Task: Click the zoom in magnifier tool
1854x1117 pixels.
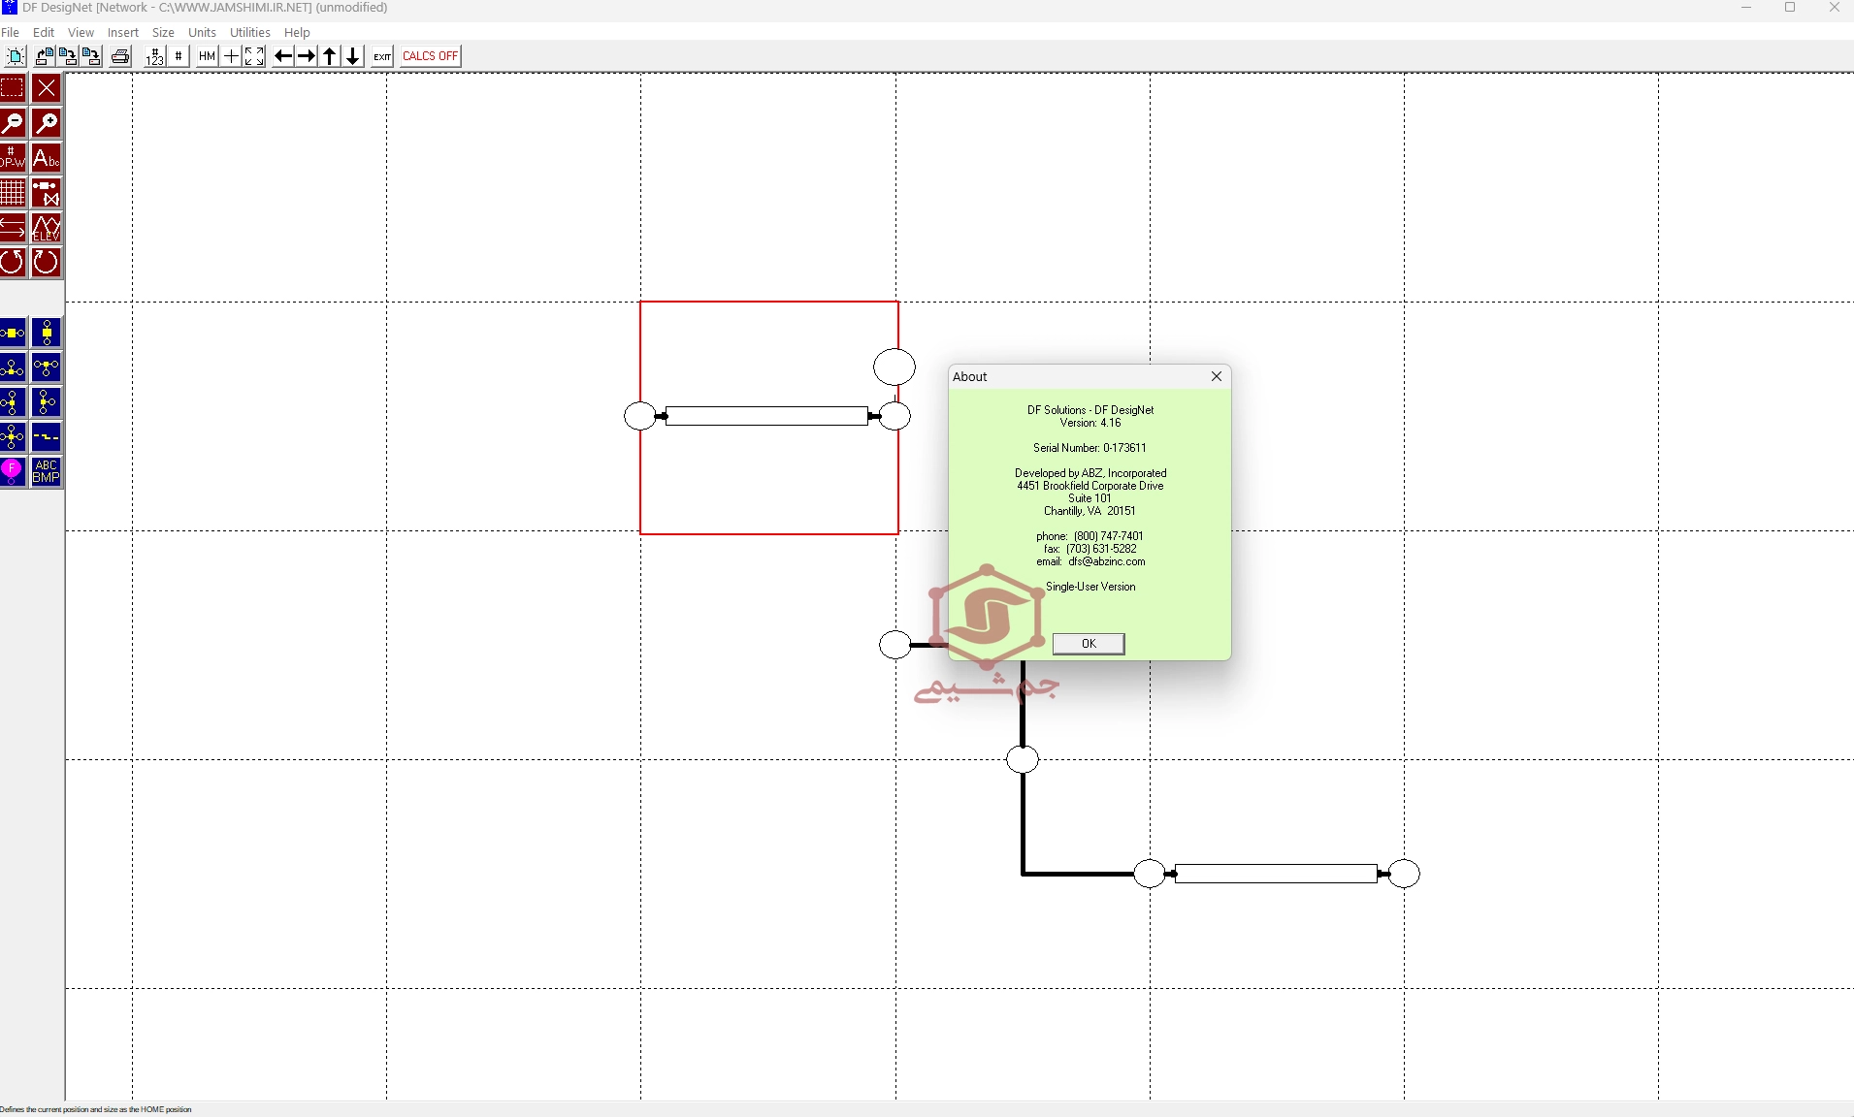Action: [46, 123]
